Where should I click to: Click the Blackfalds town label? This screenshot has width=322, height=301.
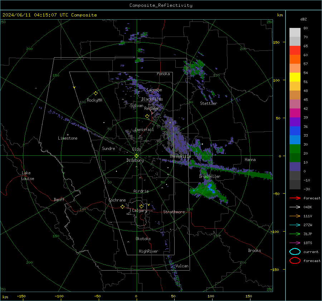coord(152,99)
